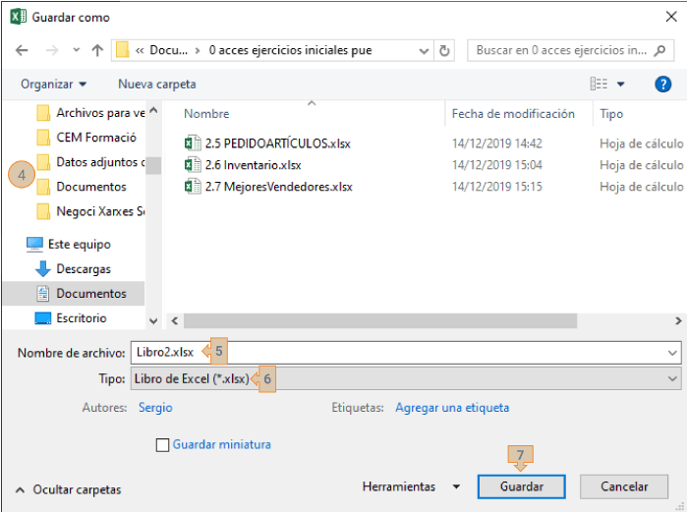Screen dimensions: 687x512
Task: Select Archivos para ve folder in sidebar
Action: click(x=90, y=113)
